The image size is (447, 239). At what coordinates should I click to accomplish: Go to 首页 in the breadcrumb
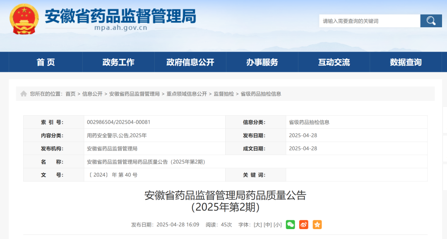[x=70, y=94]
